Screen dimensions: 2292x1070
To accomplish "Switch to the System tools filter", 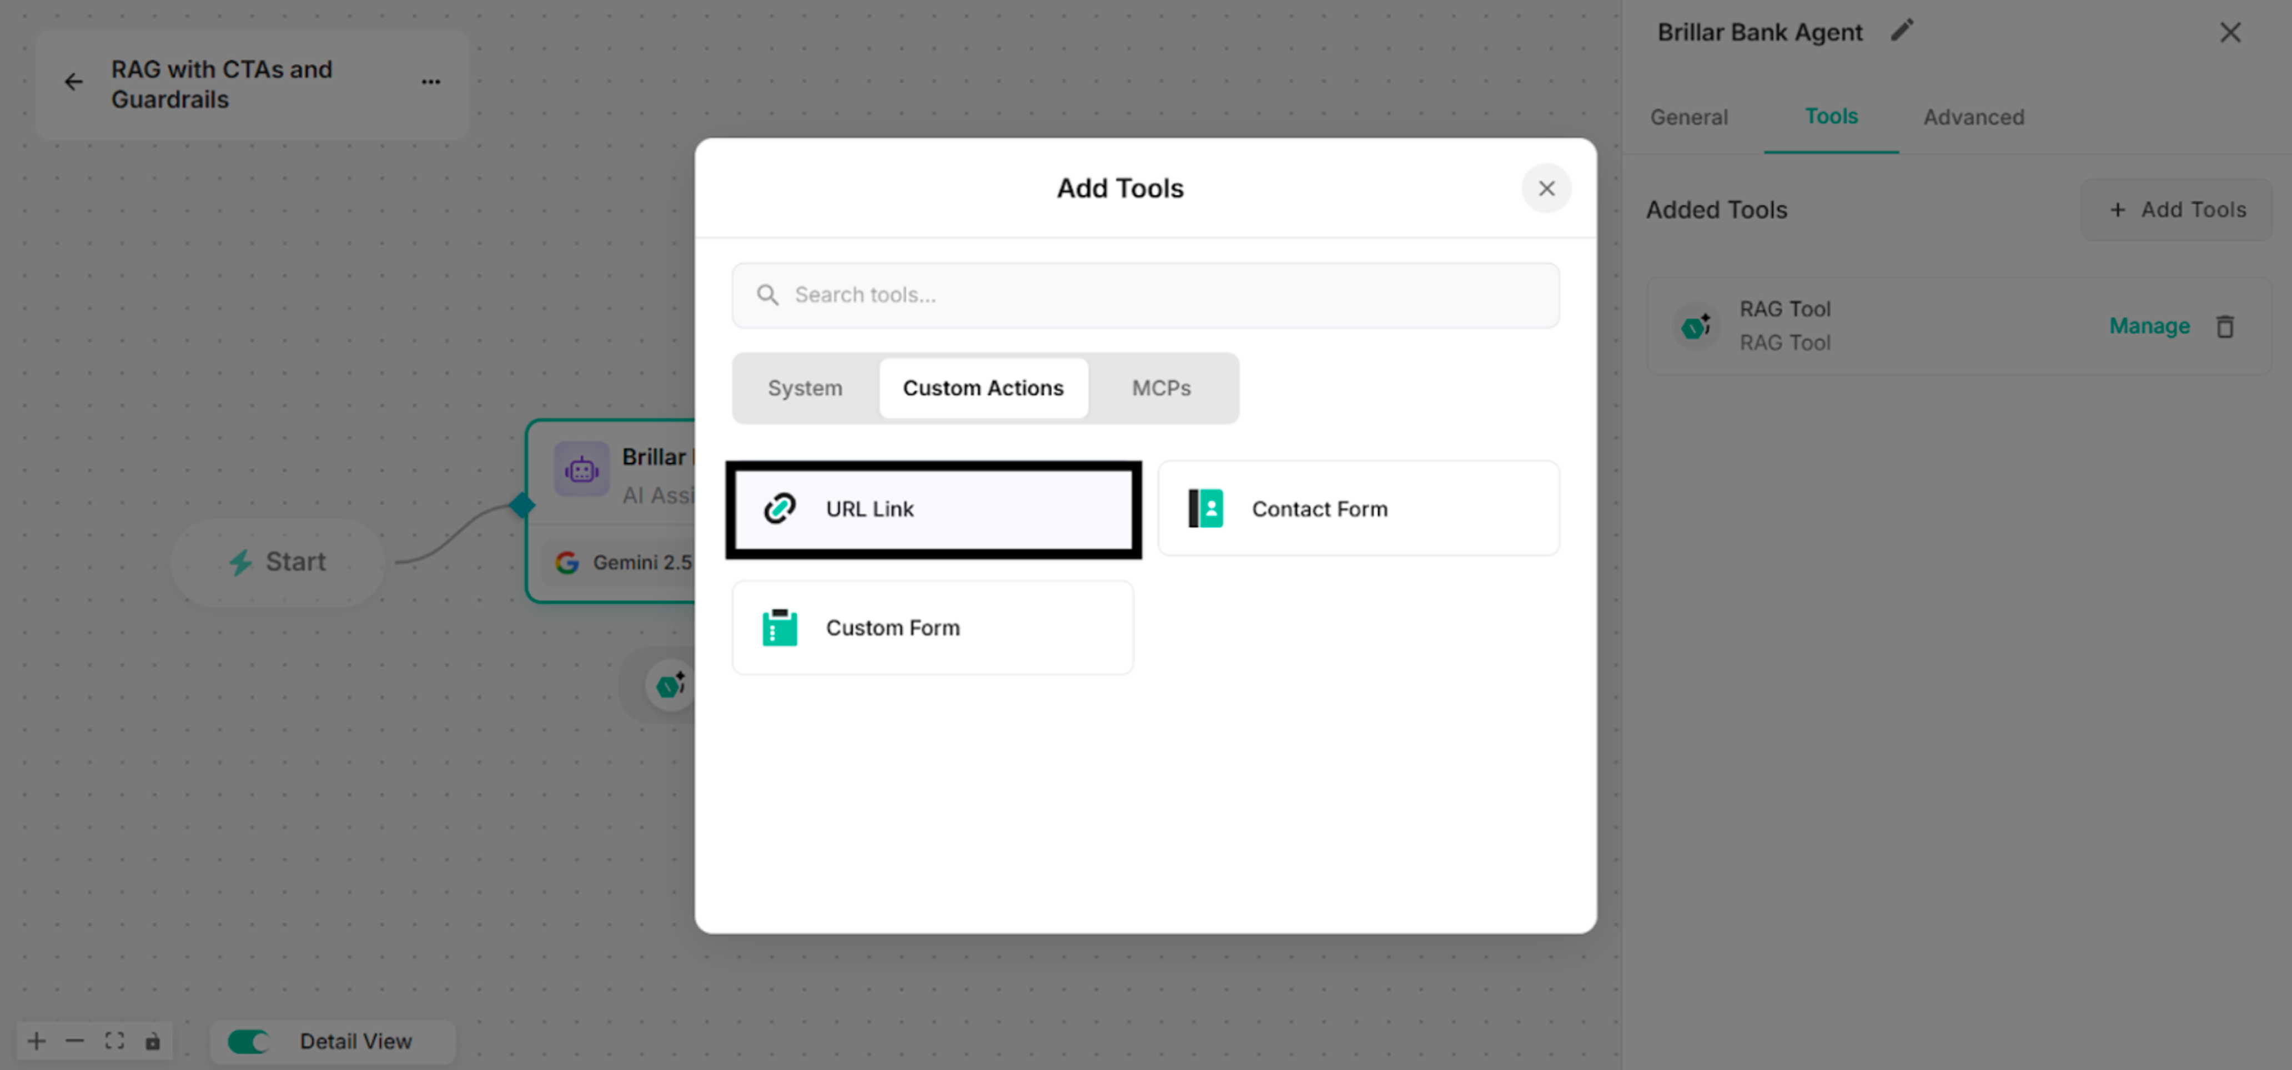I will point(805,388).
